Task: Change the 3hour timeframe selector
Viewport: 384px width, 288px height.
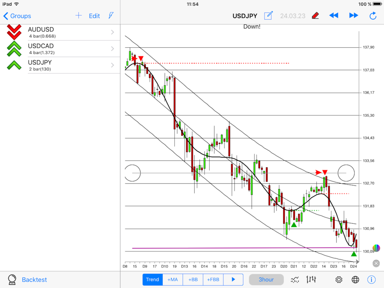Action: click(x=266, y=280)
